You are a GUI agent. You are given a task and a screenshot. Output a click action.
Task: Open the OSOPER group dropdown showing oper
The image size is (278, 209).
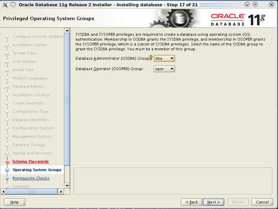click(164, 69)
